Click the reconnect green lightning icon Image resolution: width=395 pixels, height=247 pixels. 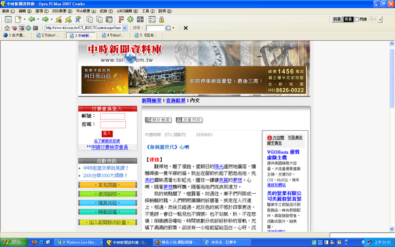tap(69, 19)
